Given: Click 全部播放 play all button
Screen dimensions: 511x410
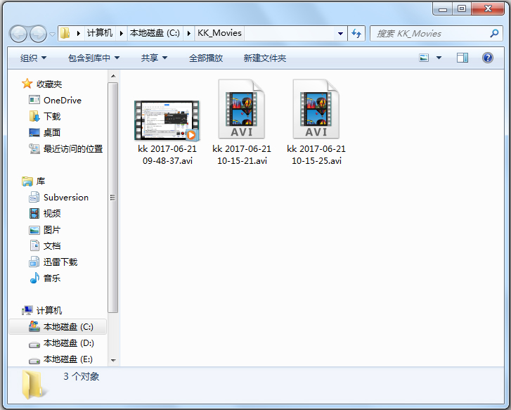Looking at the screenshot, I should 206,58.
